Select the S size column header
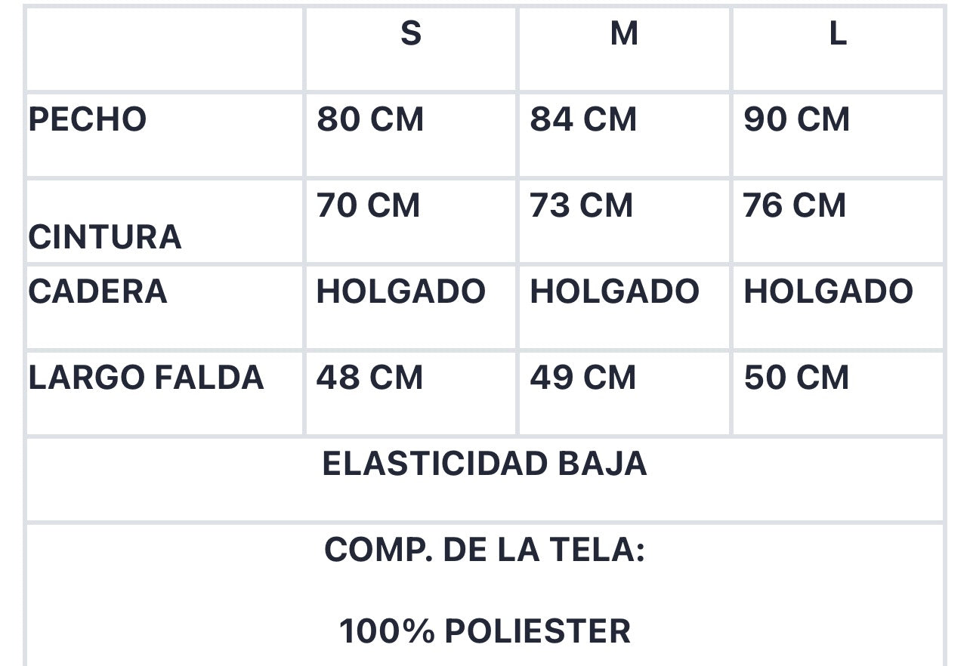This screenshot has height=666, width=970. pyautogui.click(x=410, y=33)
